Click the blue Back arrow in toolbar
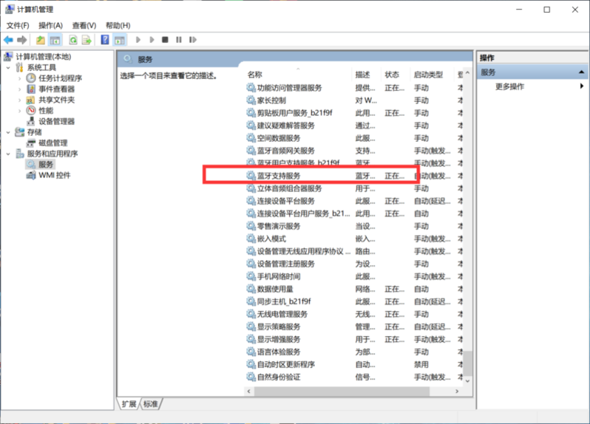Screen dimensions: 590x424 tap(8, 39)
